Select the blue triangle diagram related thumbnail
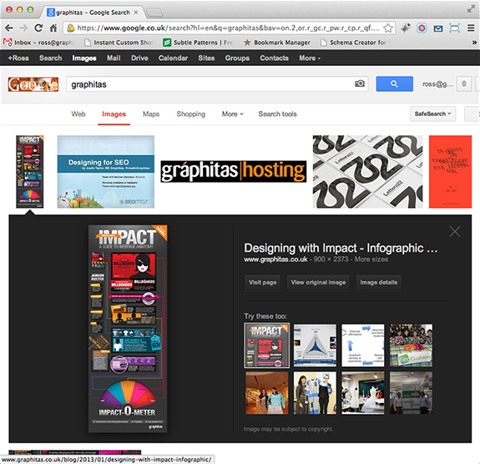This screenshot has height=464, width=480. (315, 345)
